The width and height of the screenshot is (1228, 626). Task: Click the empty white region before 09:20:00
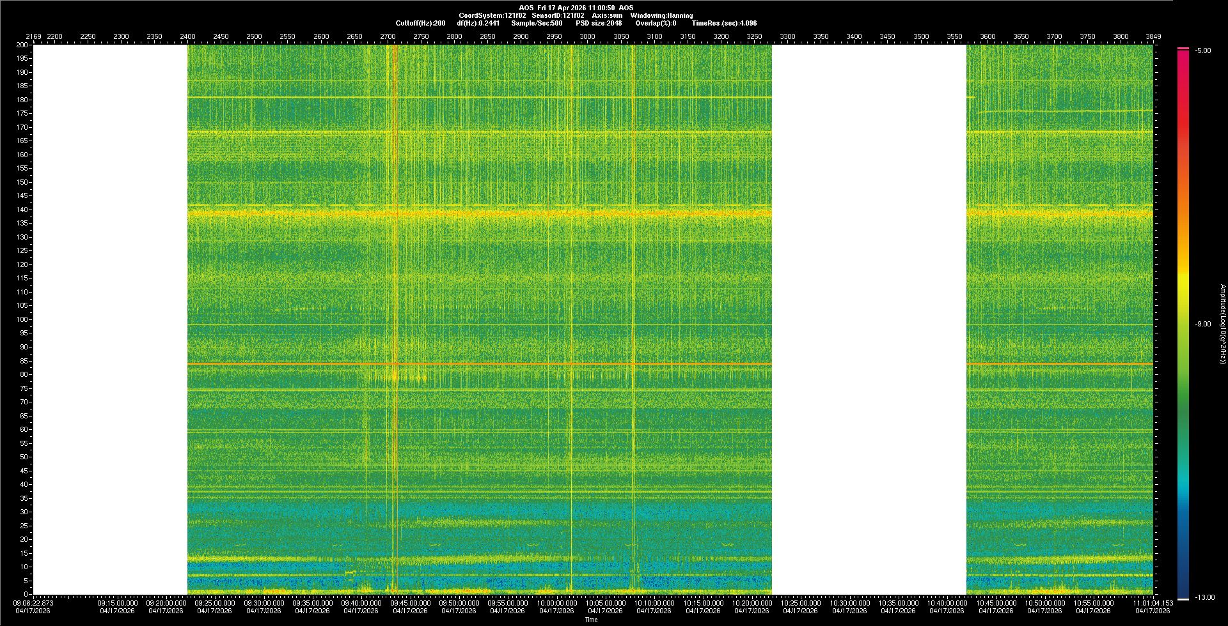[x=110, y=319]
